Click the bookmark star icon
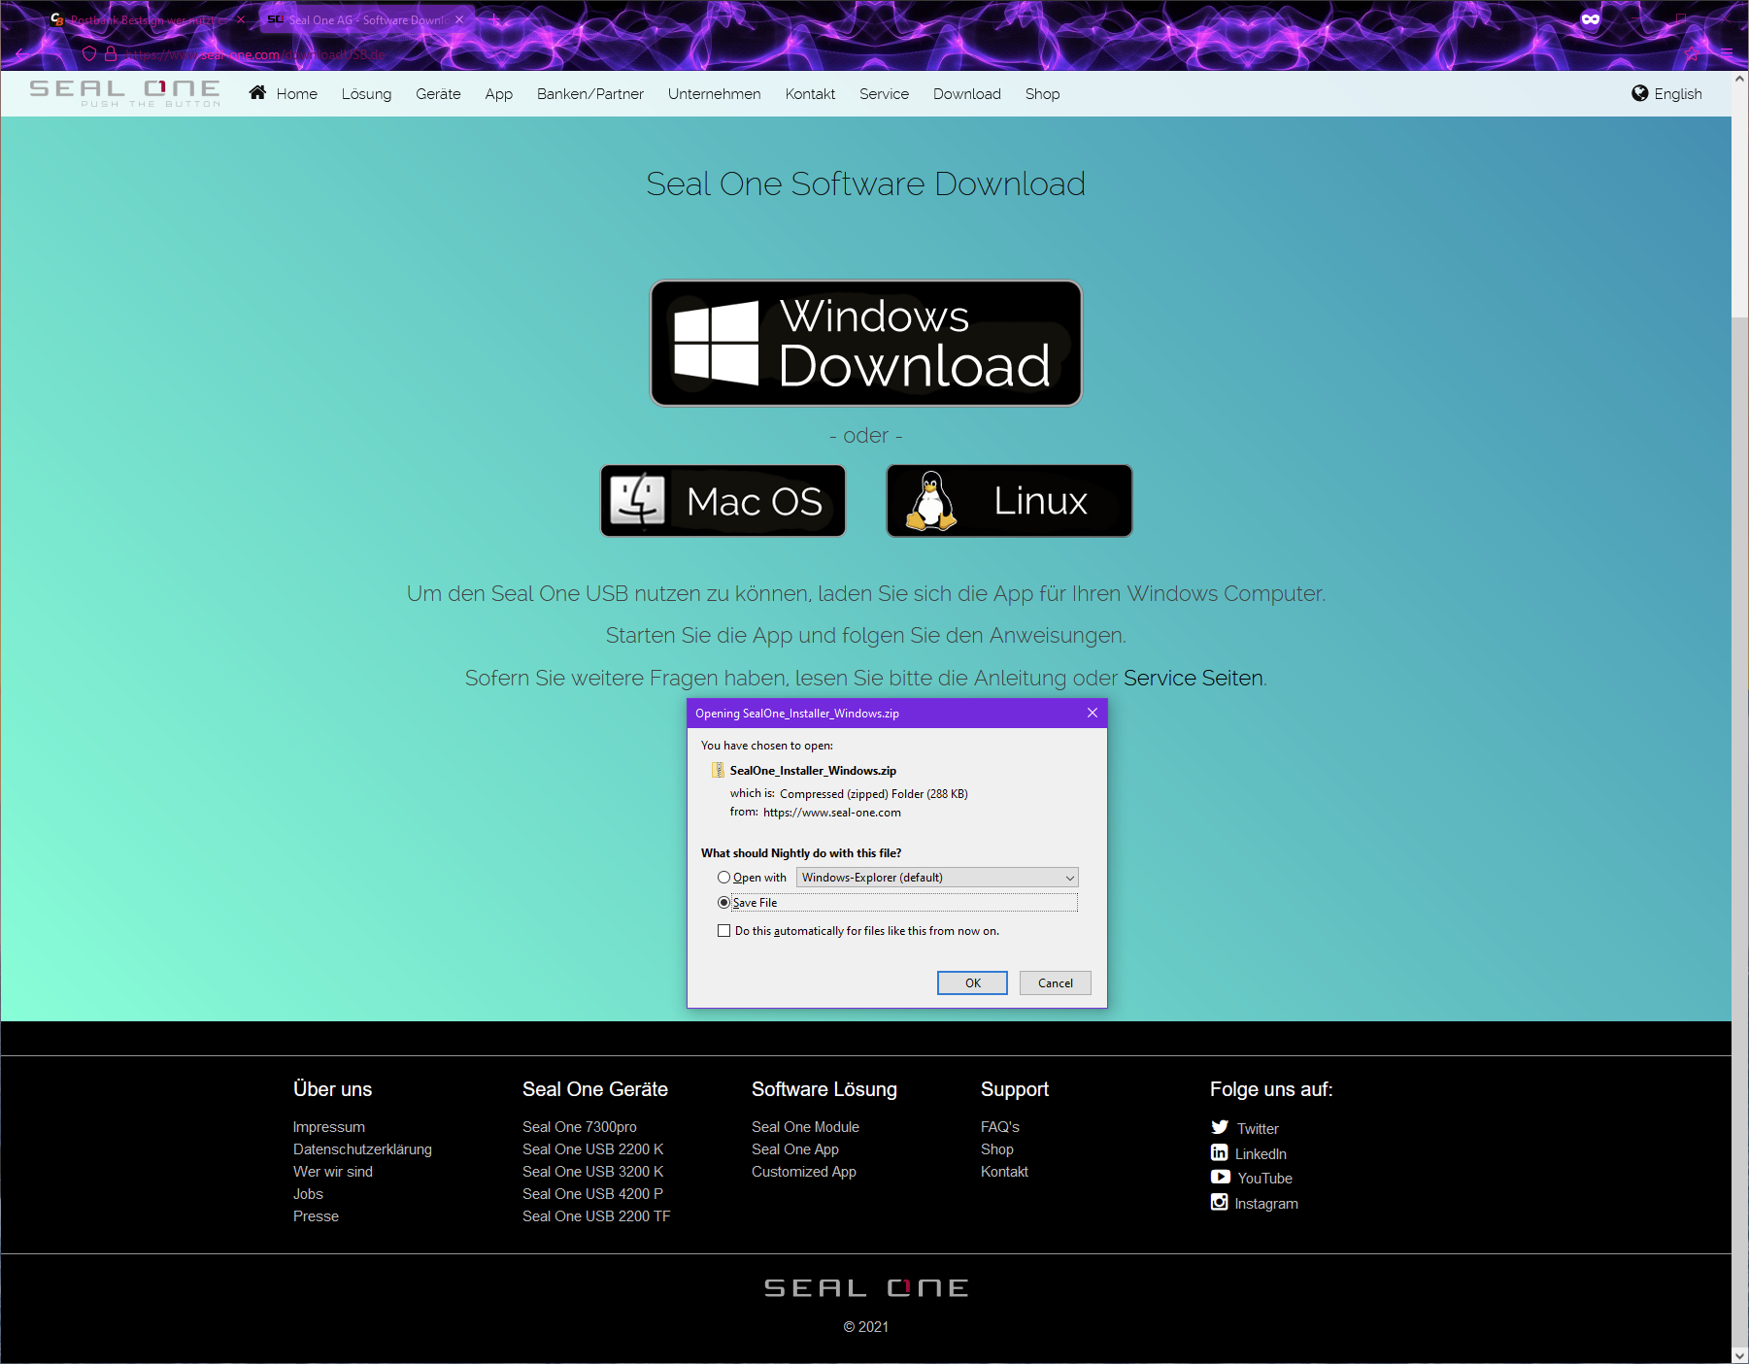The height and width of the screenshot is (1364, 1749). pyautogui.click(x=1693, y=54)
